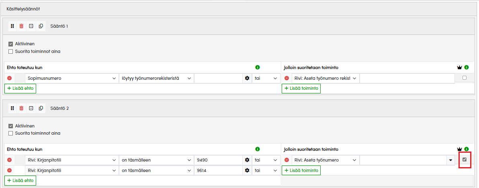The width and height of the screenshot is (479, 188).
Task: Remove the condition row with value 9614
Action: (x=10, y=170)
